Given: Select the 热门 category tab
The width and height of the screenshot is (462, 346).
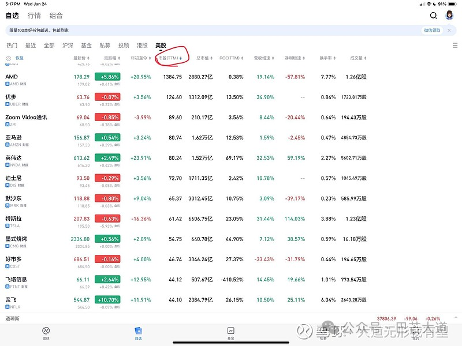Looking at the screenshot, I should point(12,46).
